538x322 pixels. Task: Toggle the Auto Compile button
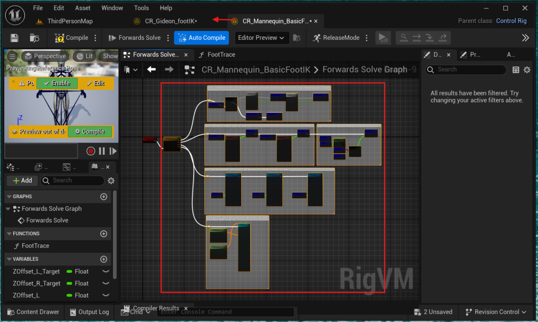click(x=201, y=38)
